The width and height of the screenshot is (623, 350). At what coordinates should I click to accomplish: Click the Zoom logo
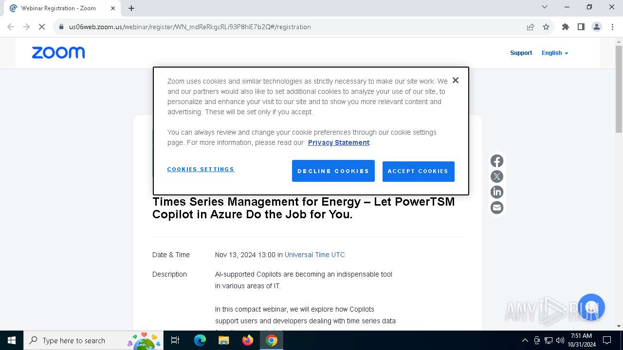(x=58, y=52)
